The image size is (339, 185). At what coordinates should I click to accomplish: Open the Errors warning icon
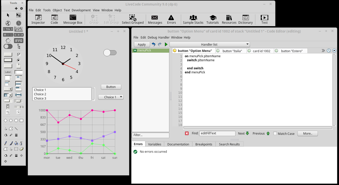click(171, 20)
